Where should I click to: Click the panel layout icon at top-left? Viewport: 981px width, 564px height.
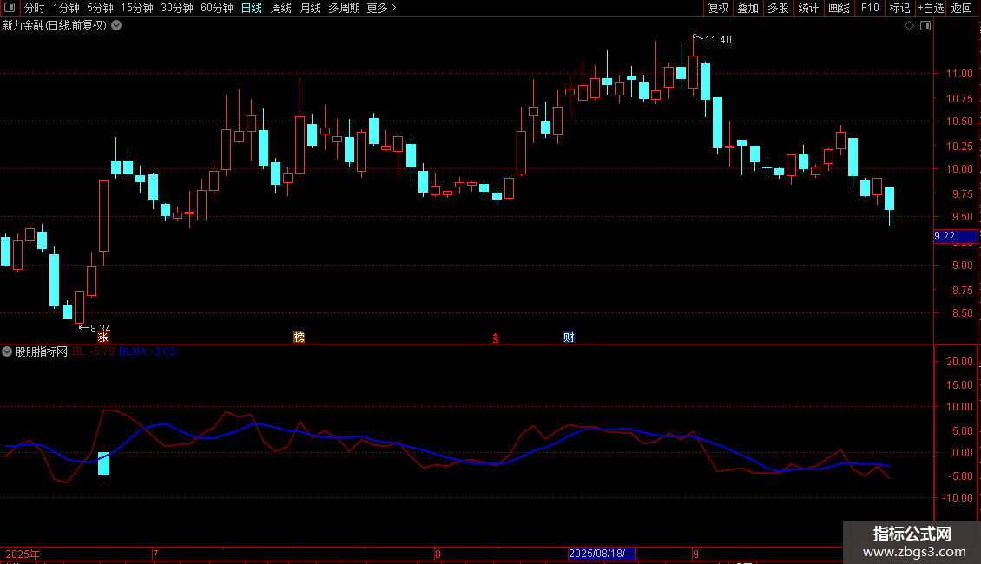(x=10, y=8)
